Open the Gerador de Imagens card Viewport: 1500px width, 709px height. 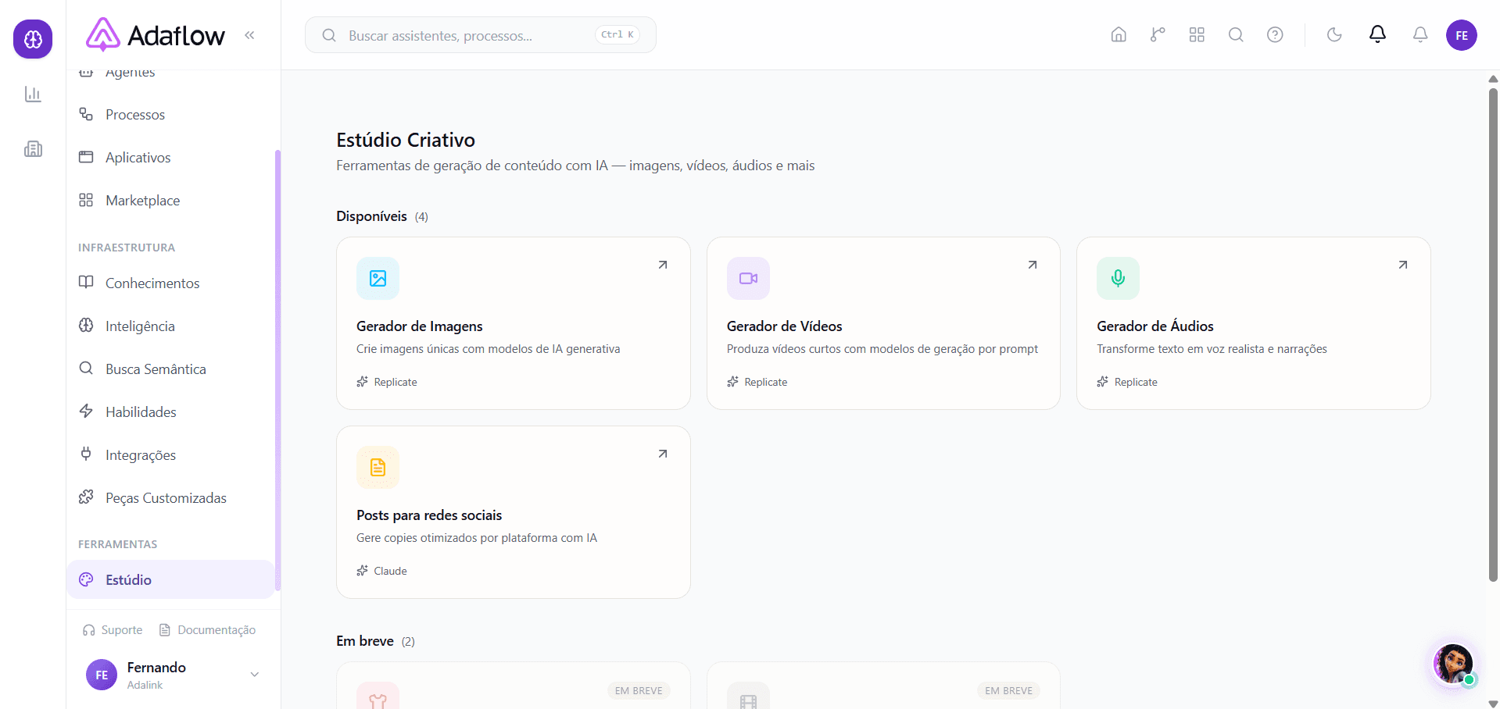tap(514, 323)
